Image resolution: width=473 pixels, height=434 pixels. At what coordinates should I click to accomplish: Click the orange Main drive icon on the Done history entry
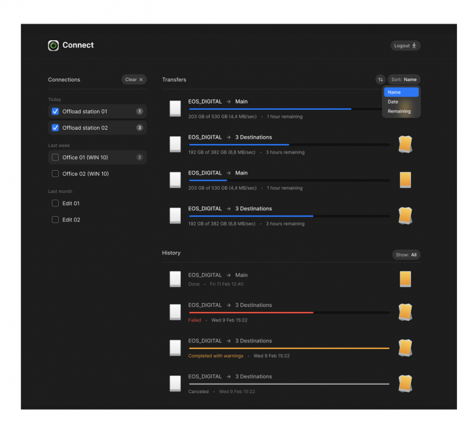point(405,279)
